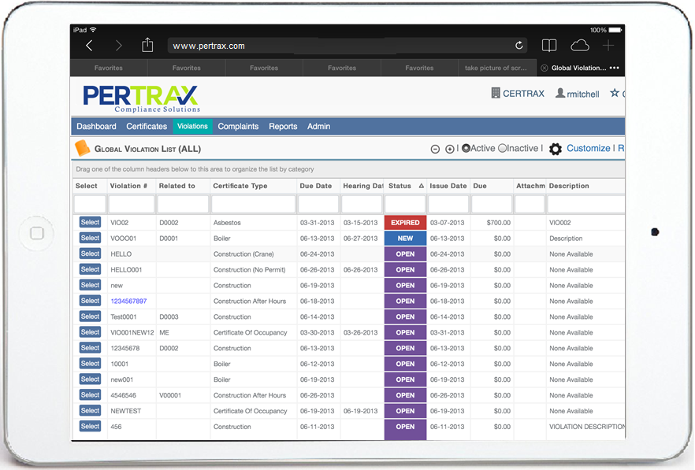Open the bookmarks book icon

coord(549,45)
